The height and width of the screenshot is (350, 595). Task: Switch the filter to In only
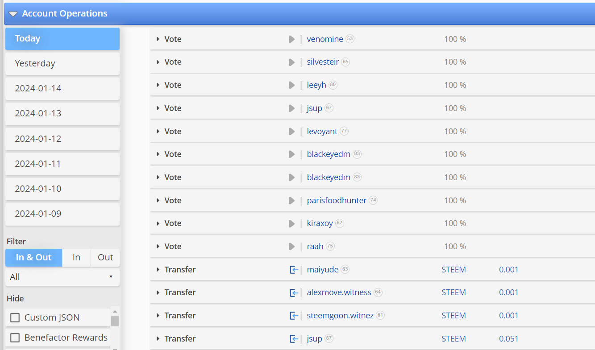click(x=76, y=258)
